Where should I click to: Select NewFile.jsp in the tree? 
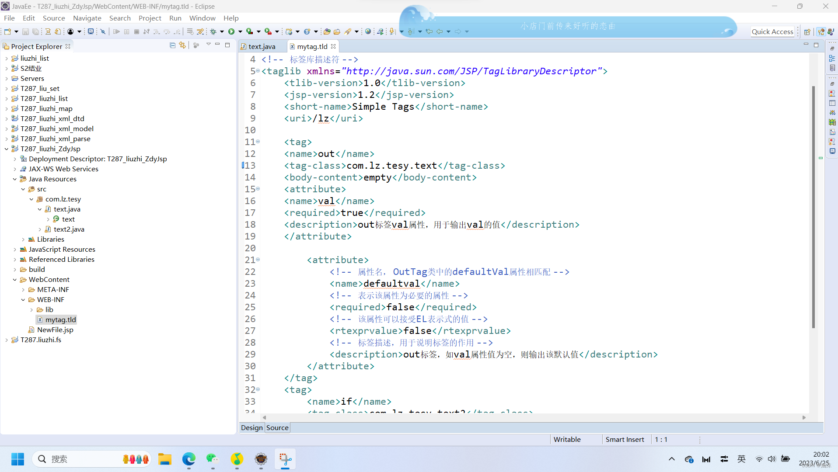55,330
